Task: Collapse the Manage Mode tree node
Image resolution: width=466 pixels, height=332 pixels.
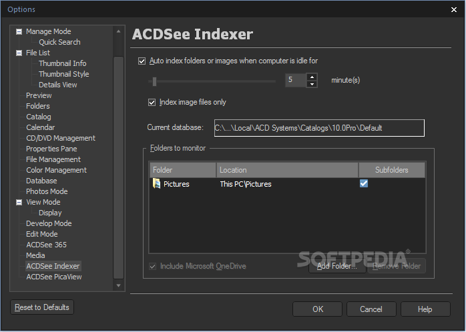Action: point(19,31)
